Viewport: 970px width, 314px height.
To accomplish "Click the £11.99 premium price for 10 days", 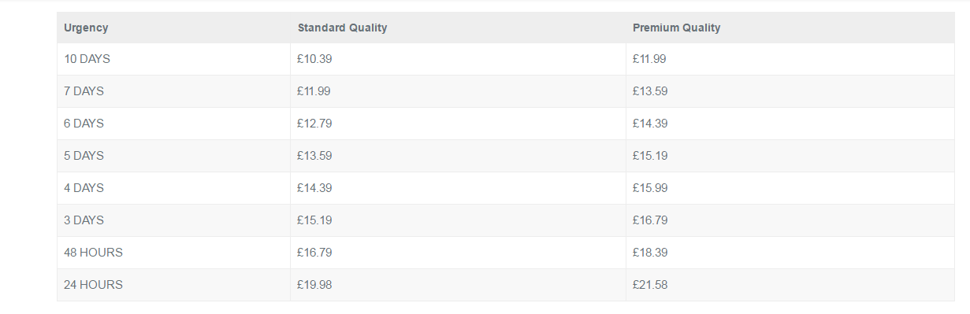I will (650, 59).
